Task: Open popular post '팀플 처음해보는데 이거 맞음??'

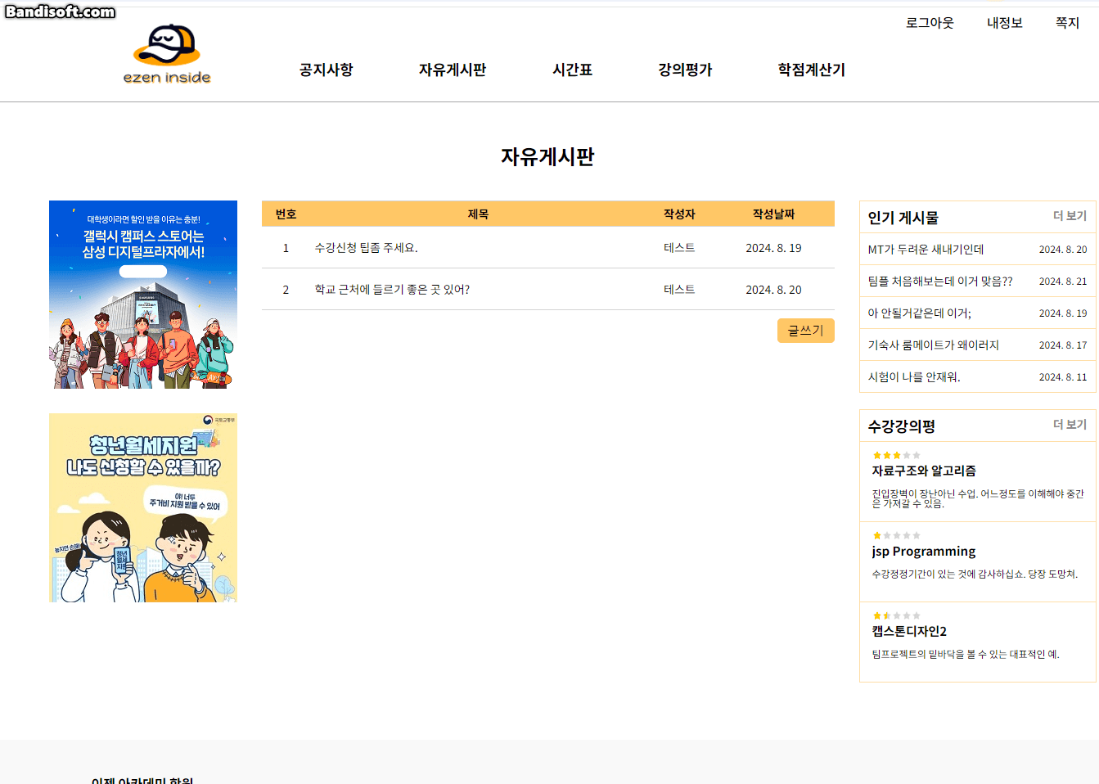Action: (x=940, y=282)
